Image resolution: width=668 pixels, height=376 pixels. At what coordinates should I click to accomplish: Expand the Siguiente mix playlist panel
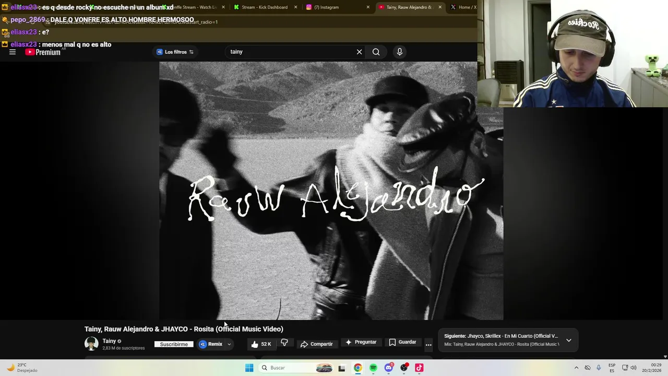click(x=569, y=340)
